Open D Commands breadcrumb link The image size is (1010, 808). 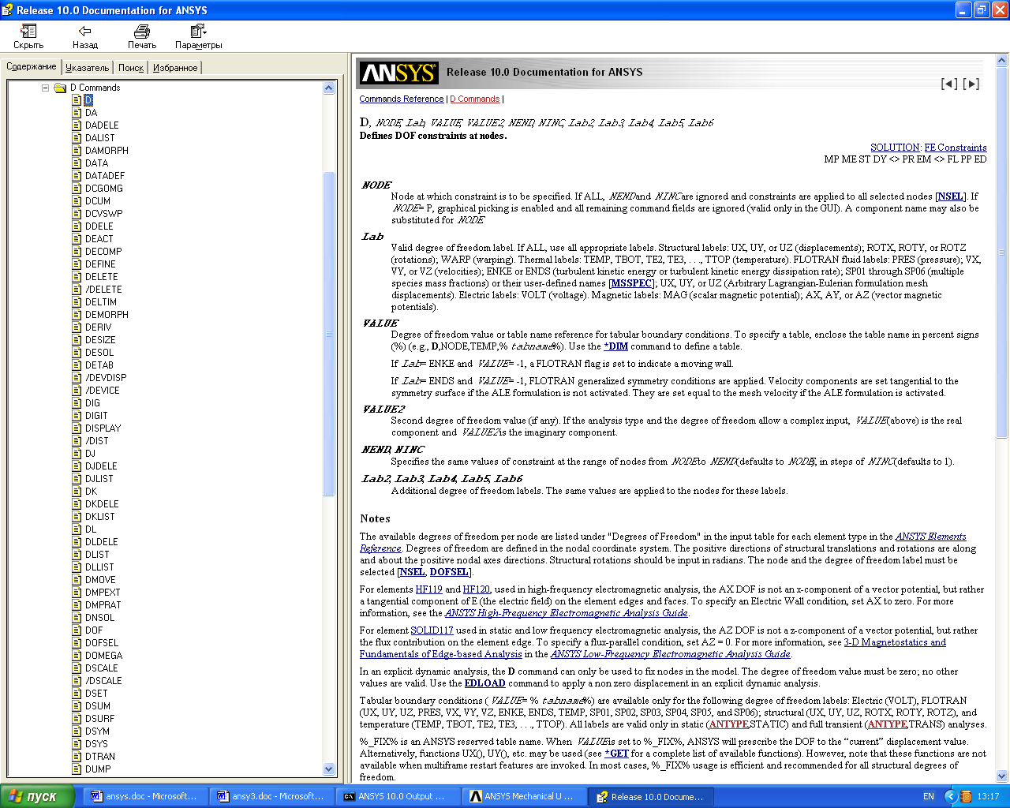[x=475, y=99]
